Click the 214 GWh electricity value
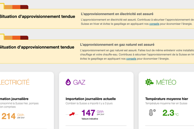The width and height of the screenshot is (194, 129). point(9,116)
